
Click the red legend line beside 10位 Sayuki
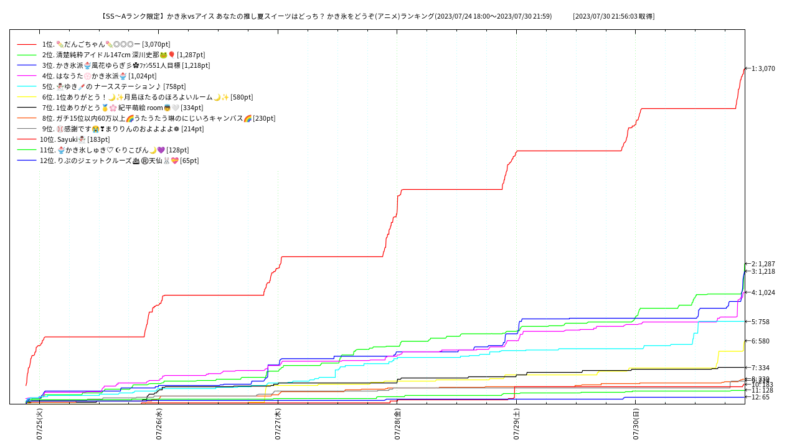[27, 139]
